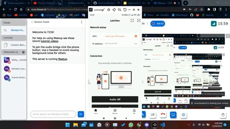Tap to get WiFi name text
This screenshot has height=129, width=230.
click(115, 36)
